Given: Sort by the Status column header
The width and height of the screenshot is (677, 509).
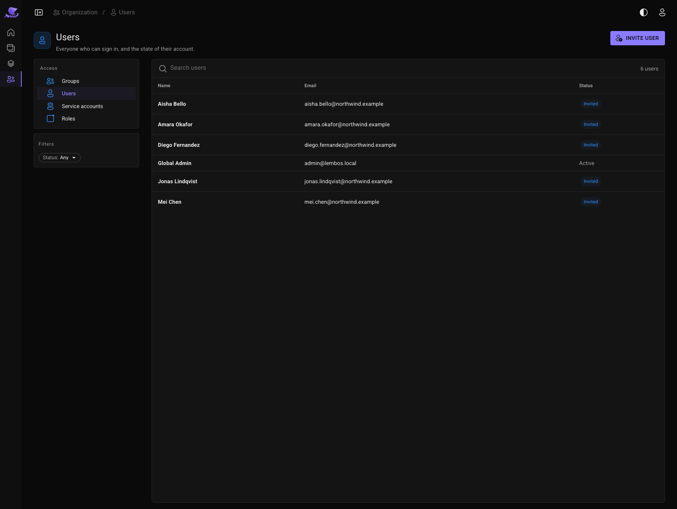Looking at the screenshot, I should [586, 86].
